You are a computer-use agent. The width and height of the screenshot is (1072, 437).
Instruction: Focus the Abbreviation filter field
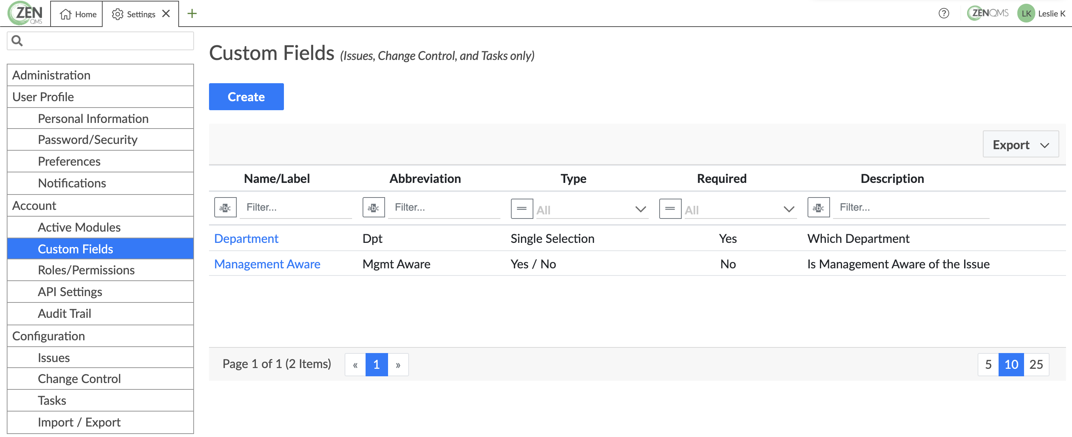pyautogui.click(x=445, y=208)
